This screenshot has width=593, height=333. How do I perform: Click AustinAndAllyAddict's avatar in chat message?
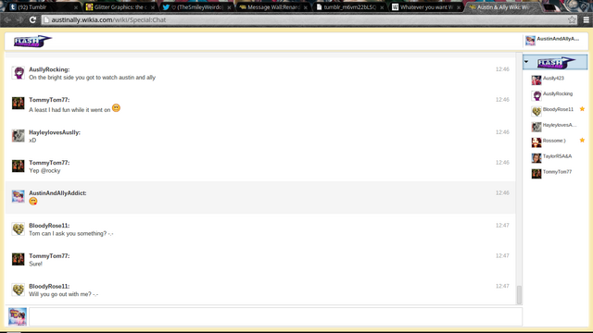(x=18, y=196)
